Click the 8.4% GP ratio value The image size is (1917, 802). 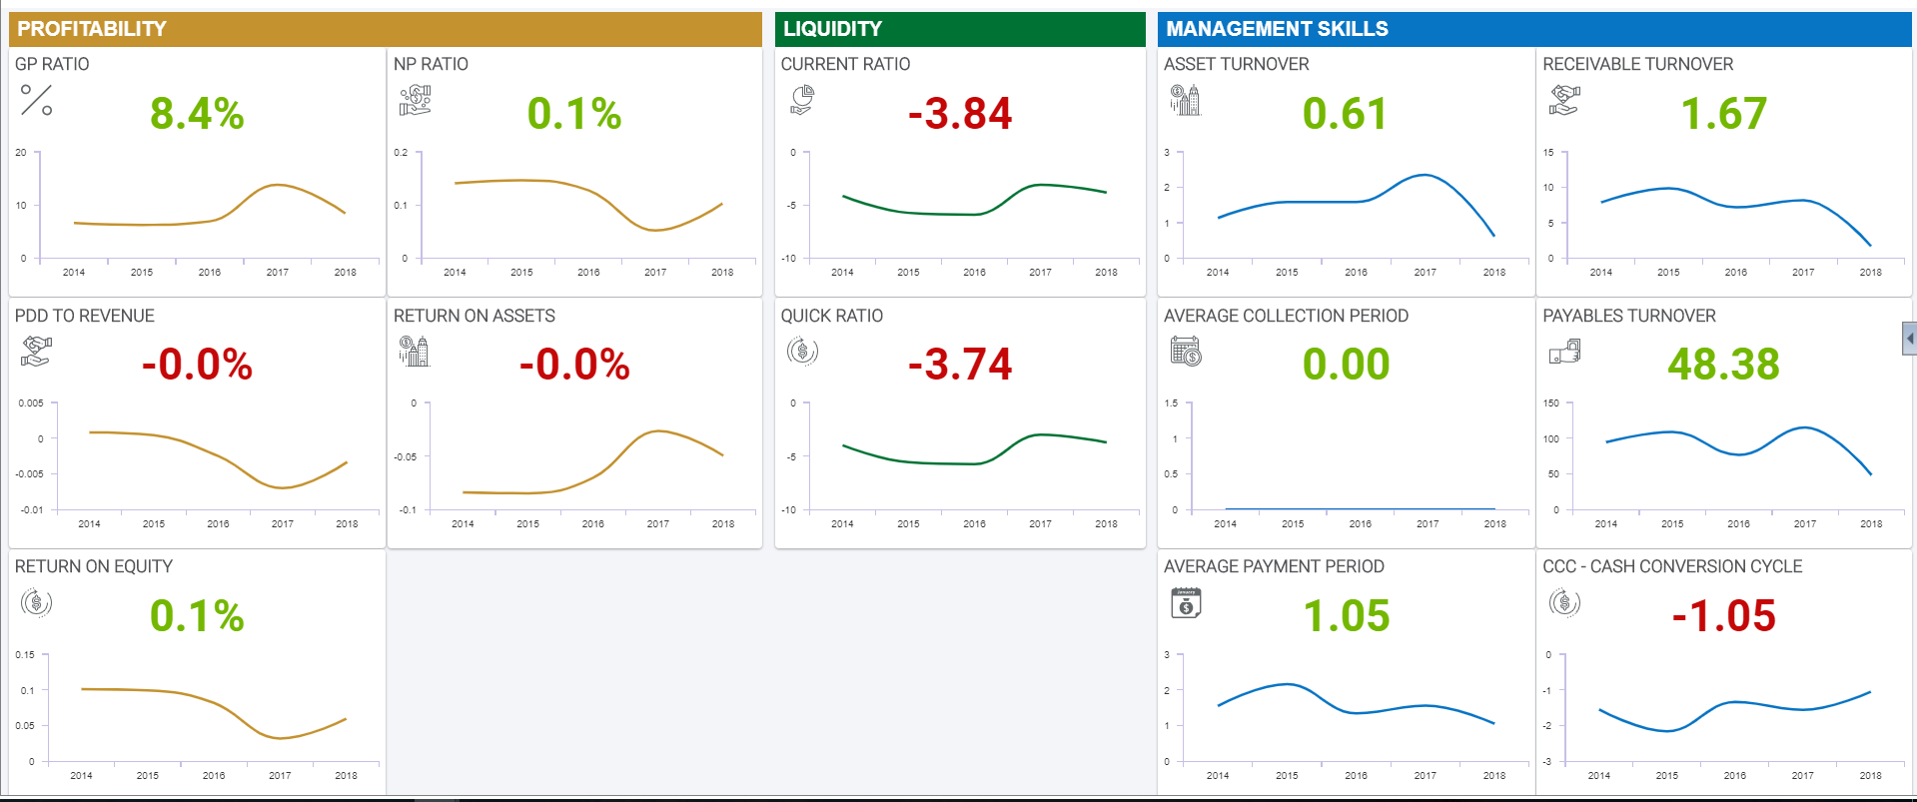point(197,113)
